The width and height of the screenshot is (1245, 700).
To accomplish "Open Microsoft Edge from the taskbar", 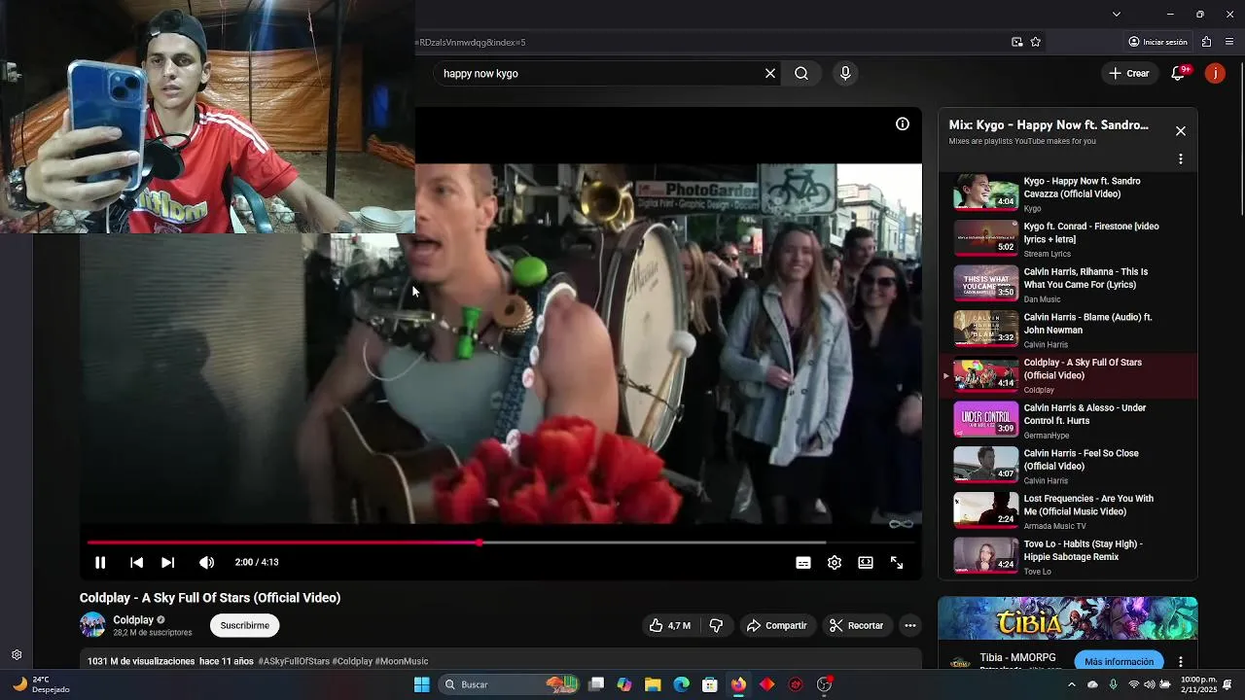I will coord(682,684).
